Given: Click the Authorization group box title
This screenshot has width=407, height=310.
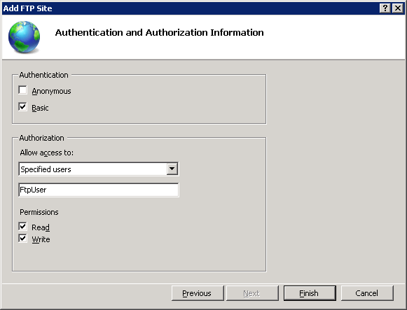Looking at the screenshot, I should pyautogui.click(x=42, y=138).
